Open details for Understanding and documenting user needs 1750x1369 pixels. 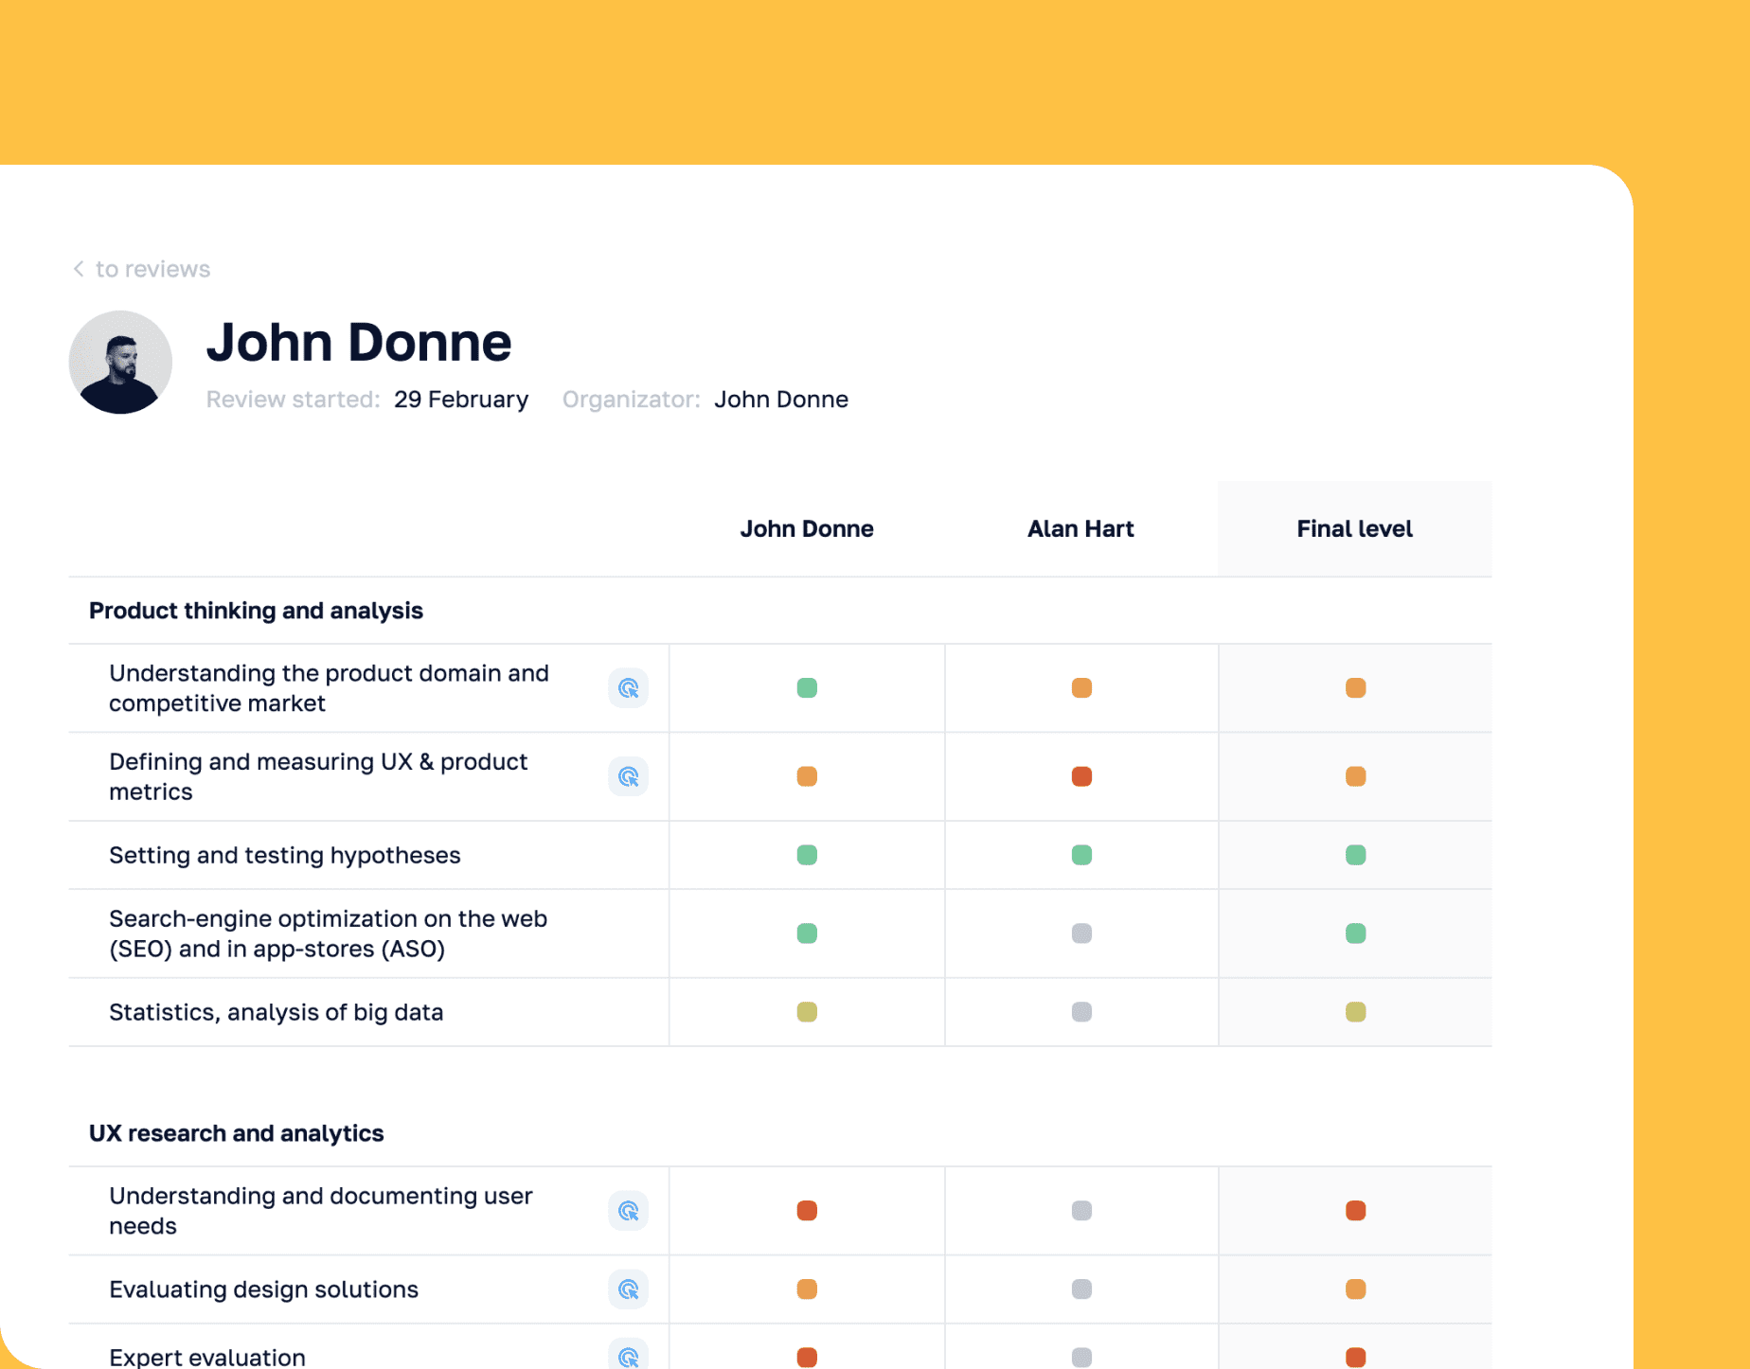[628, 1210]
